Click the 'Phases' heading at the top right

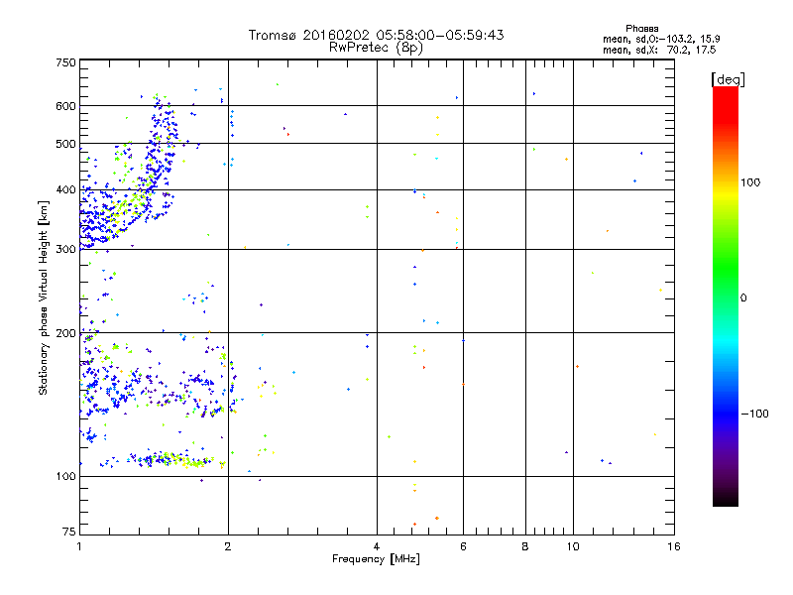[641, 29]
